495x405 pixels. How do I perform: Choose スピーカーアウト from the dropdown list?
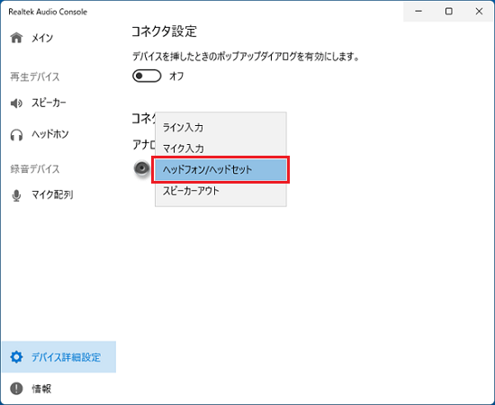[x=220, y=191]
